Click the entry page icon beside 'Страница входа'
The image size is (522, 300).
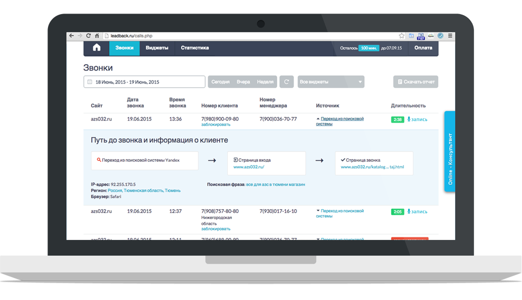(x=235, y=160)
